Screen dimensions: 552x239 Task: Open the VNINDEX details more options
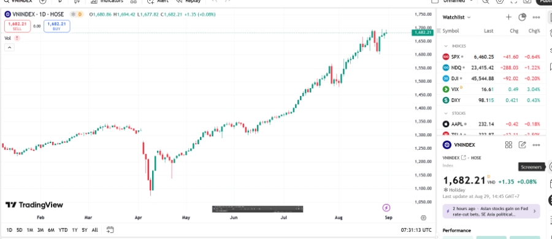536,145
